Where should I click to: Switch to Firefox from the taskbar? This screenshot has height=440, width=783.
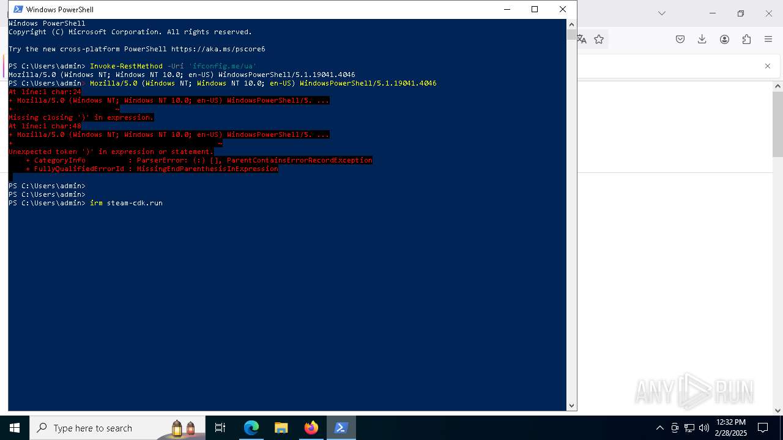pyautogui.click(x=311, y=428)
